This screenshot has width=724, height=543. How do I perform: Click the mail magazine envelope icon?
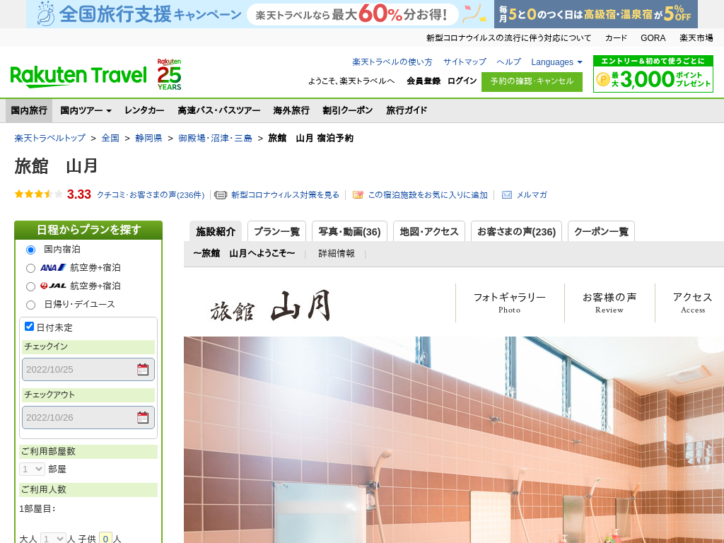[x=506, y=195]
